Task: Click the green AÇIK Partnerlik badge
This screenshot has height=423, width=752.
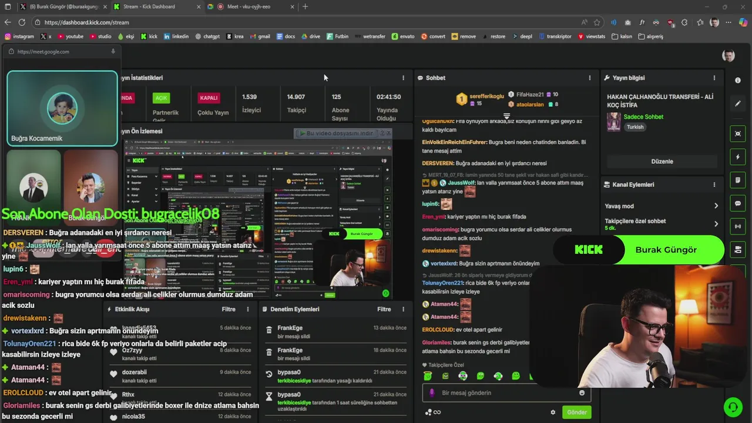Action: tap(161, 98)
